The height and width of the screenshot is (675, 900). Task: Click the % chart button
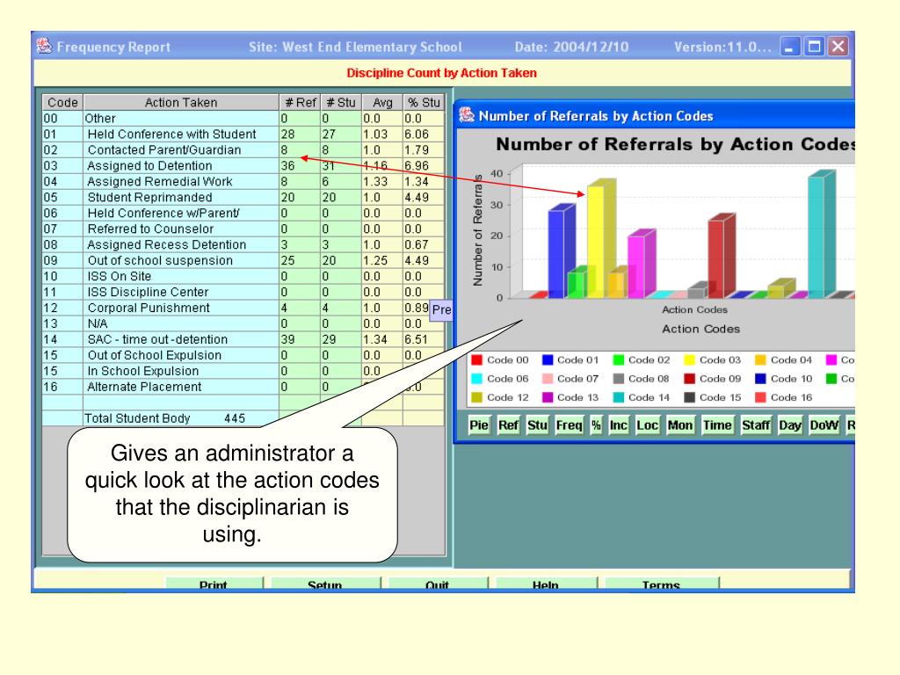[597, 425]
